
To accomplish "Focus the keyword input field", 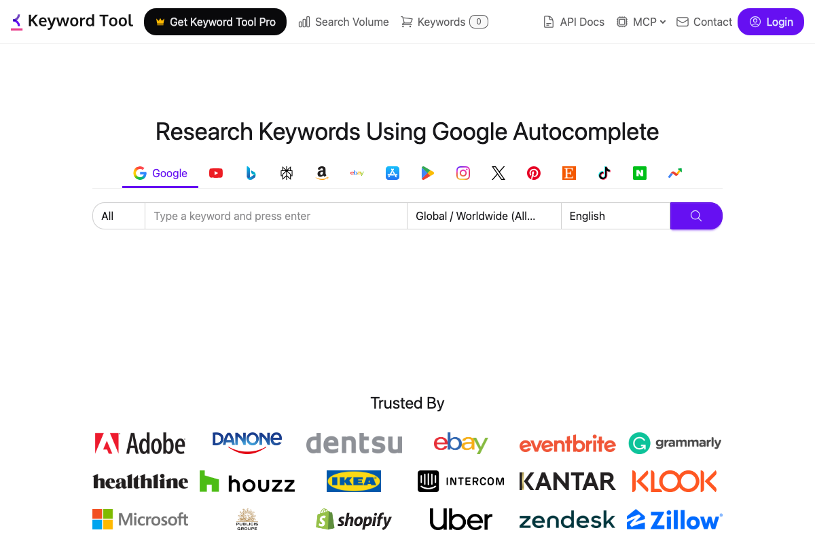I will (276, 216).
